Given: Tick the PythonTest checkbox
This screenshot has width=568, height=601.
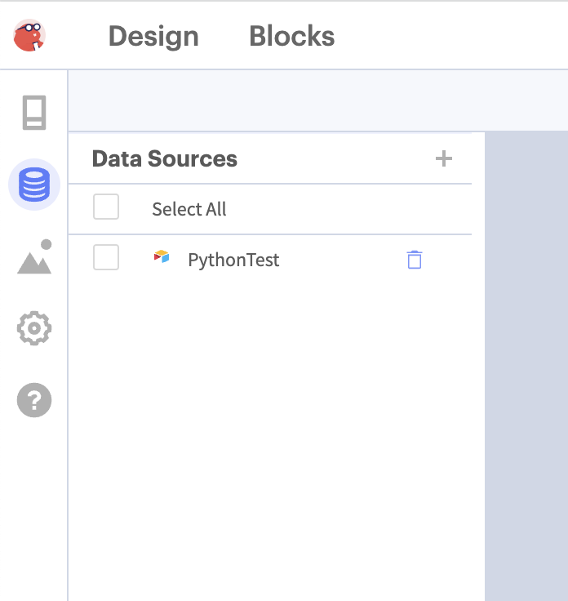Looking at the screenshot, I should (x=106, y=257).
